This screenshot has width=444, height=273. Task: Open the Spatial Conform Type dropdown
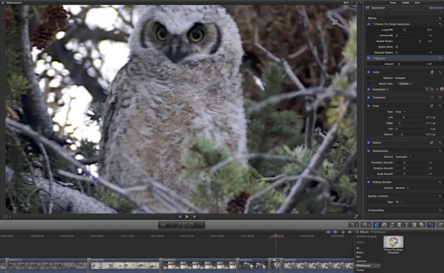[x=399, y=202]
